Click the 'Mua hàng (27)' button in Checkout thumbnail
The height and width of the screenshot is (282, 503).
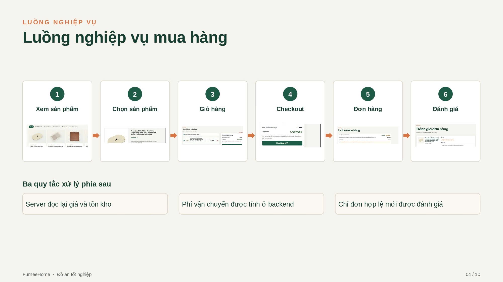(x=282, y=143)
